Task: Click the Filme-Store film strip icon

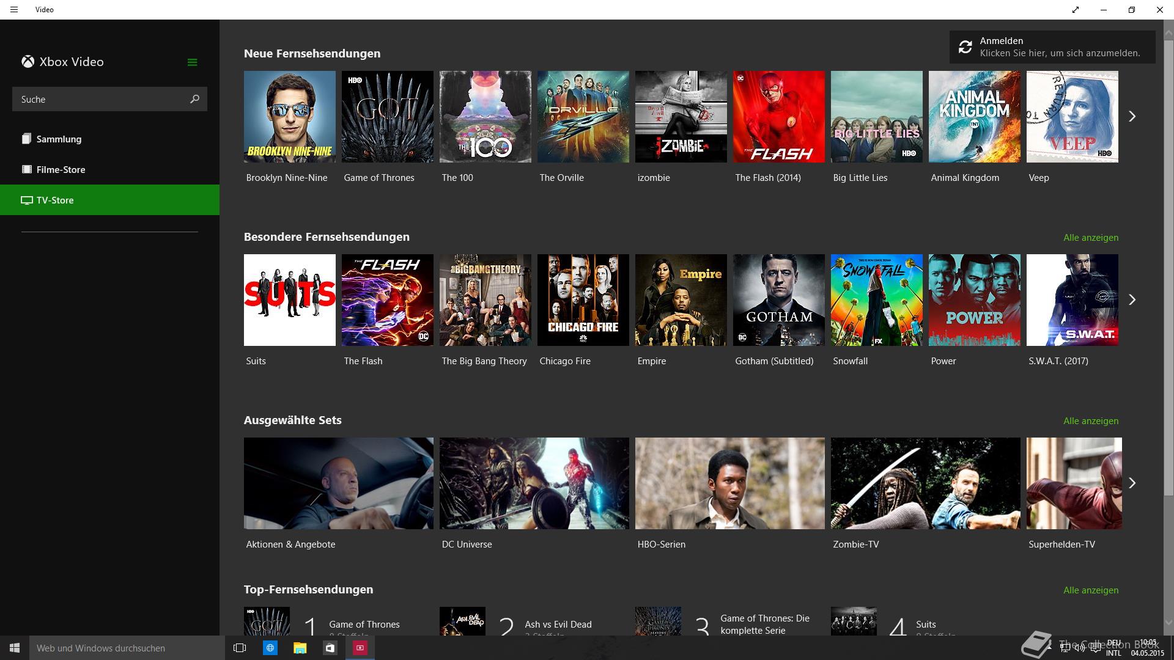Action: (x=27, y=169)
